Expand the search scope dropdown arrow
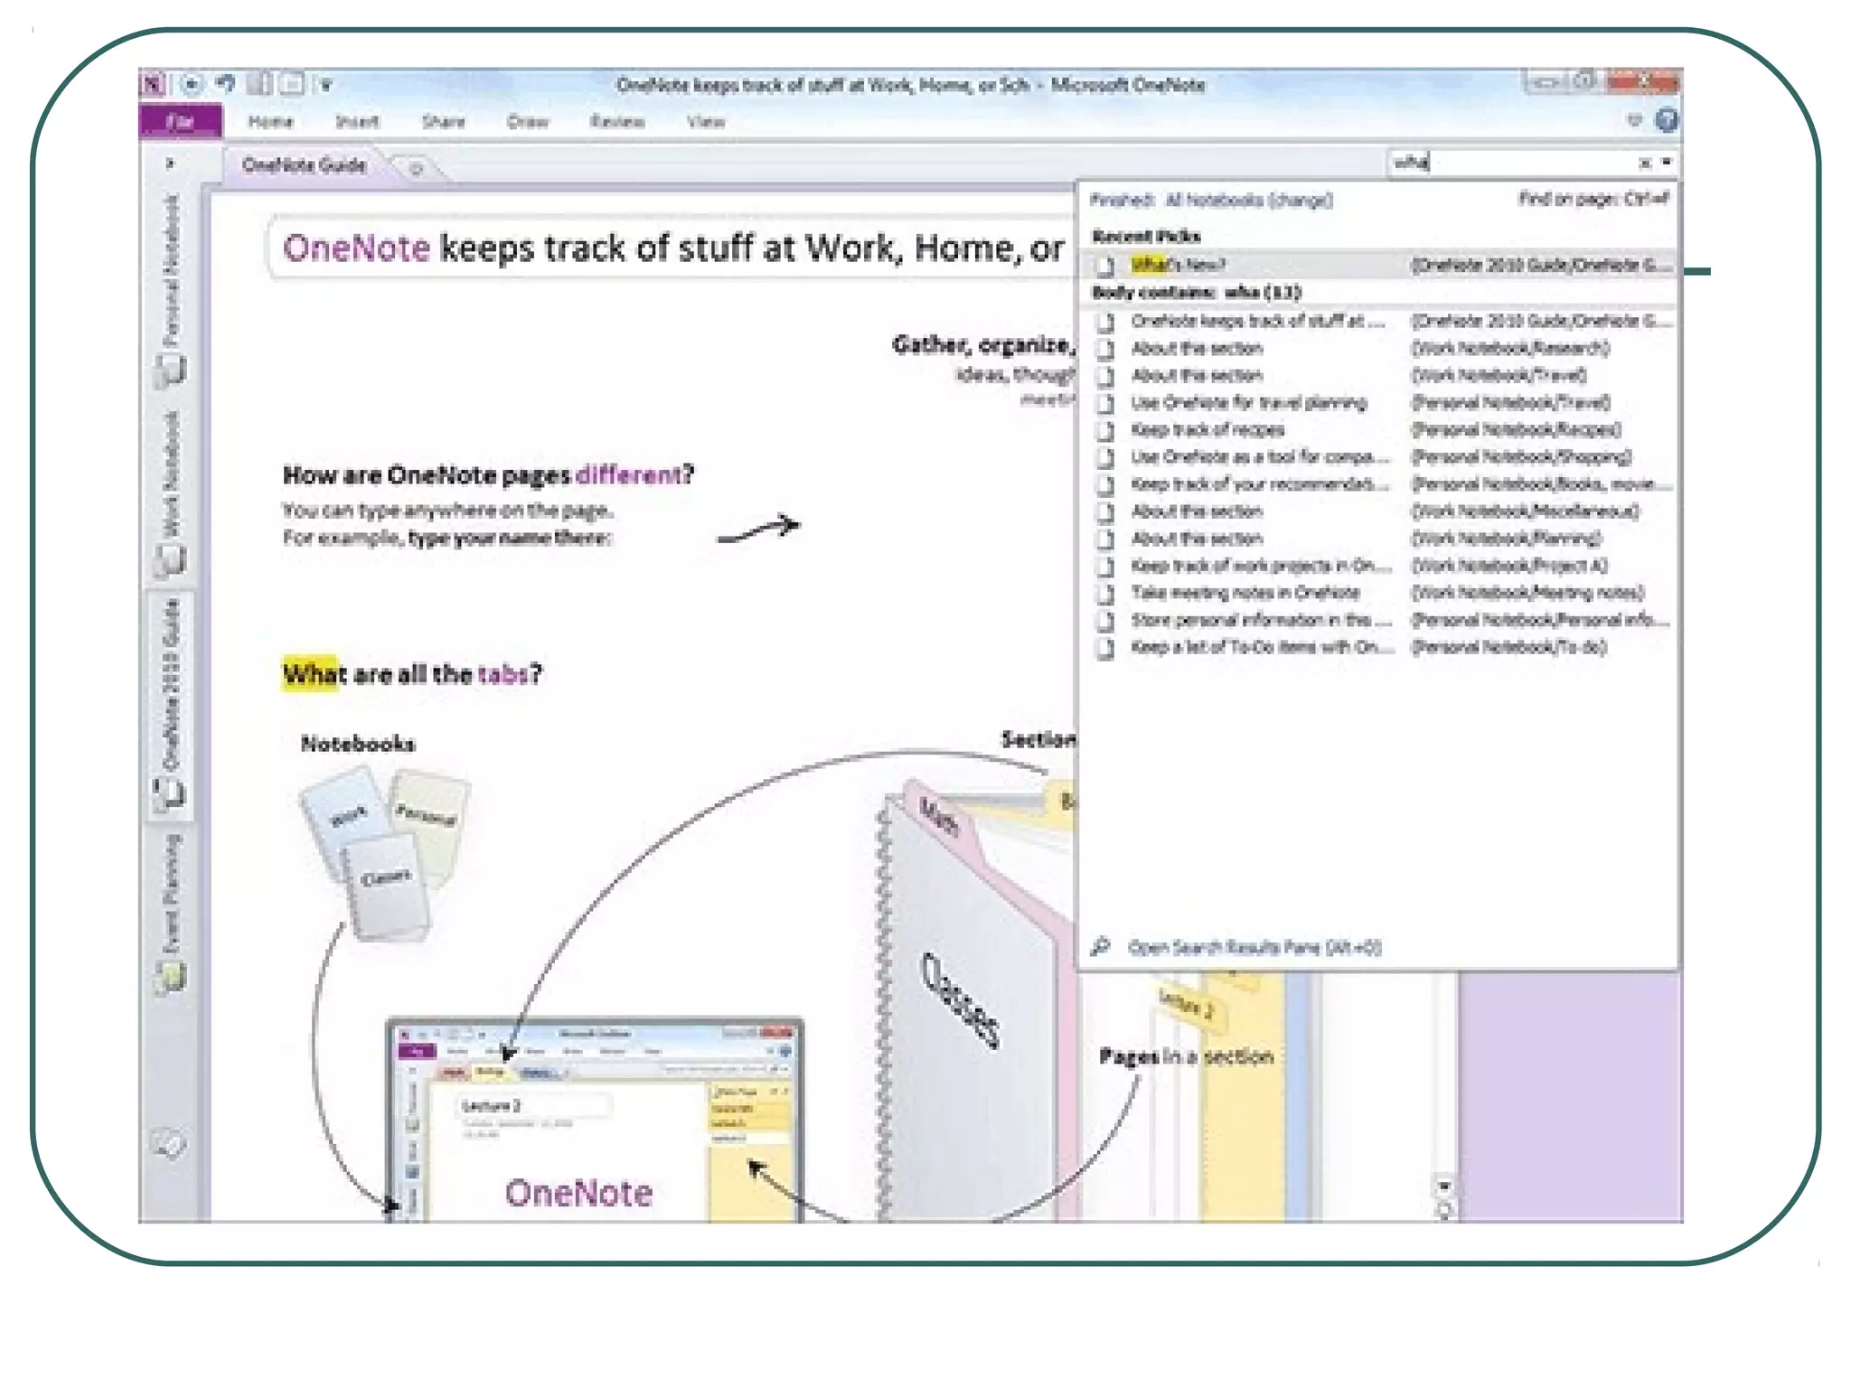Screen dimensions: 1851x1388 1667,163
